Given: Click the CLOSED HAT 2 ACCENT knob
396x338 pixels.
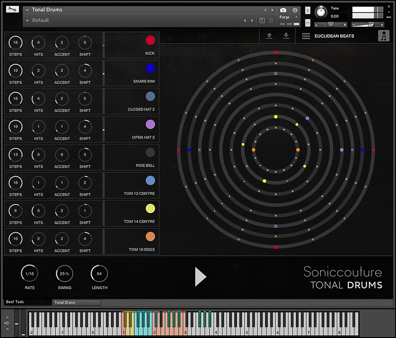Looking at the screenshot, I should click(62, 98).
